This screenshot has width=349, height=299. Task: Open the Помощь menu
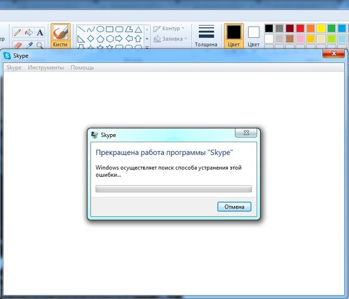[82, 67]
